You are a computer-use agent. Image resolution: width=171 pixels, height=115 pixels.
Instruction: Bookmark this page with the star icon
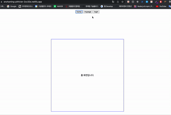click(x=122, y=2)
